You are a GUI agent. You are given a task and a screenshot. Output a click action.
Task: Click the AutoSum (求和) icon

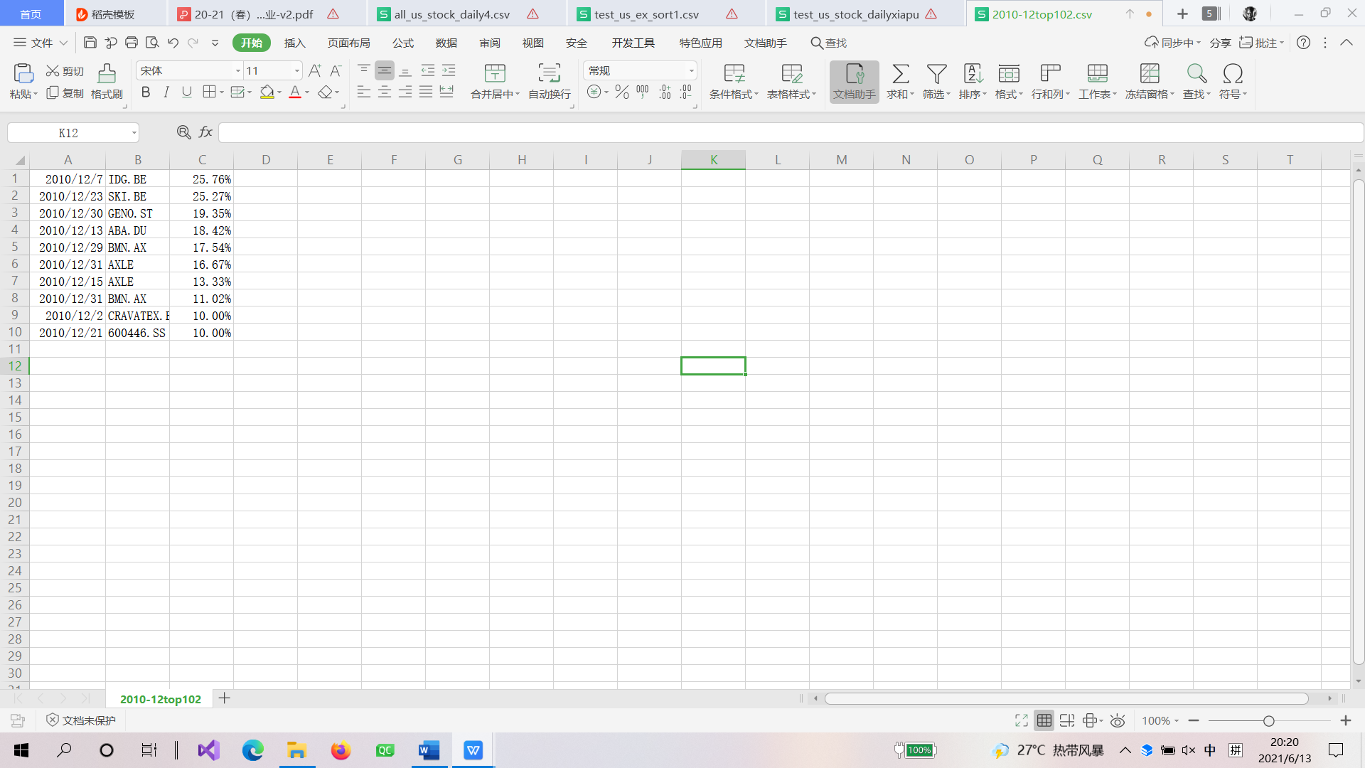click(x=900, y=73)
